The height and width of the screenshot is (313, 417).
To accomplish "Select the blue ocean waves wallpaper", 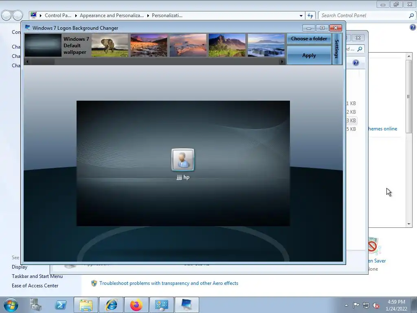I will click(x=266, y=45).
